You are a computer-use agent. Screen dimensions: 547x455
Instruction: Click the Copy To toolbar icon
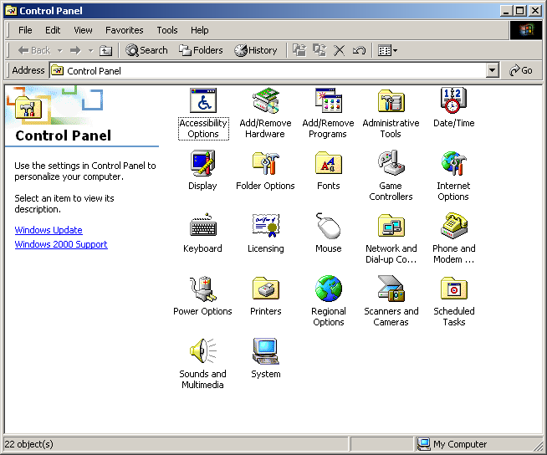(x=320, y=50)
